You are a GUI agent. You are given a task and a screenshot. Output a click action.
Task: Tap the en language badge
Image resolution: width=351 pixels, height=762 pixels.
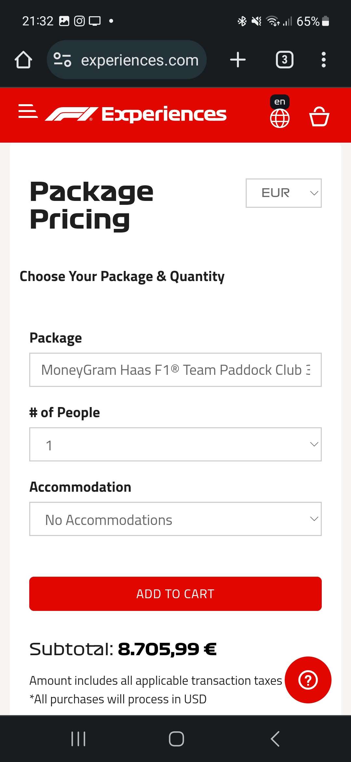point(280,102)
